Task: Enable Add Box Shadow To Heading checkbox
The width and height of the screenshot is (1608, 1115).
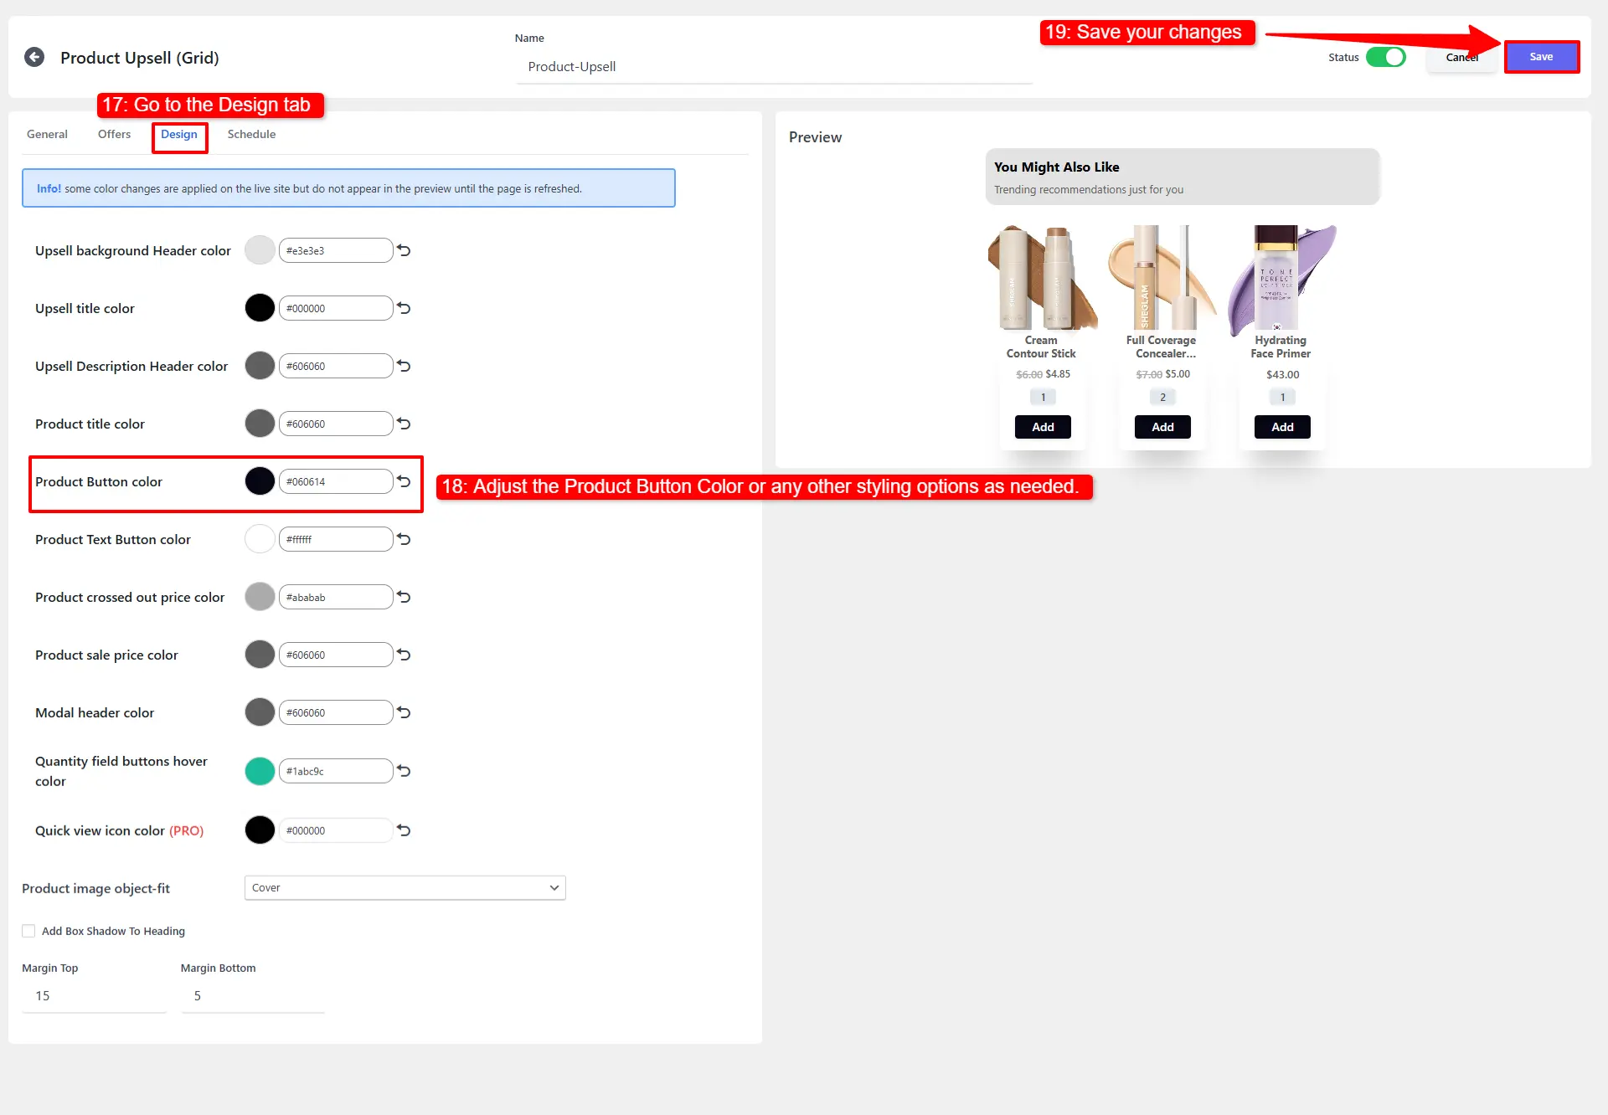Action: click(x=28, y=931)
